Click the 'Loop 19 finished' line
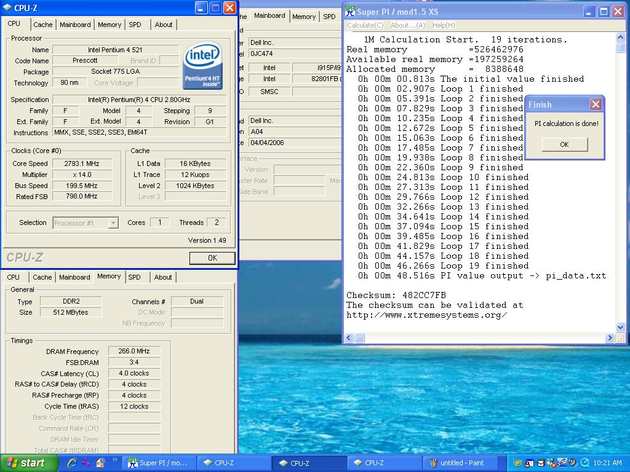This screenshot has width=630, height=472. (x=484, y=265)
